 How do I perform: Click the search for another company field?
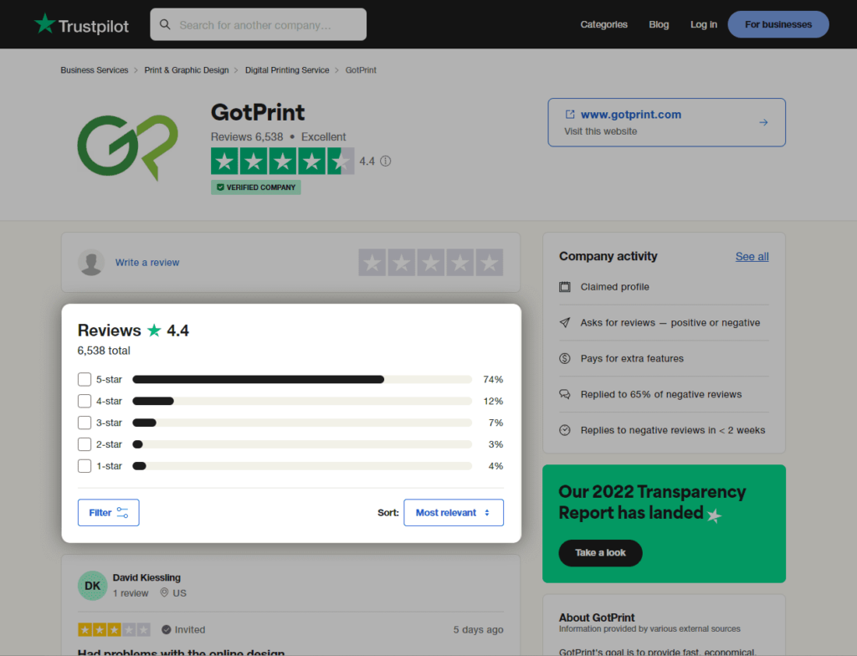268,25
